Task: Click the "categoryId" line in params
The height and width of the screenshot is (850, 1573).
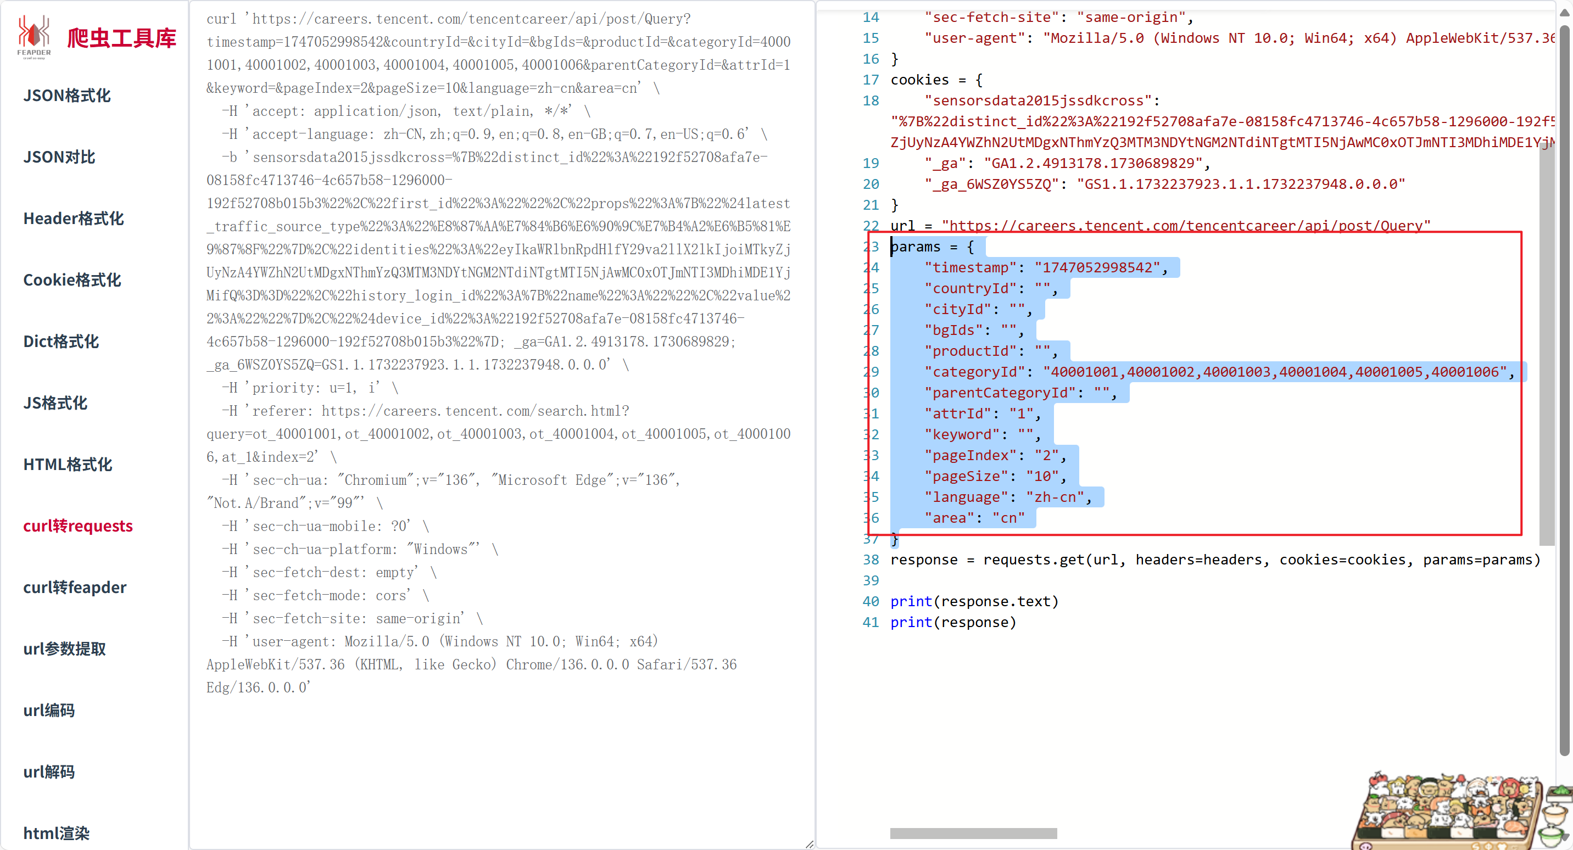Action: point(1219,372)
